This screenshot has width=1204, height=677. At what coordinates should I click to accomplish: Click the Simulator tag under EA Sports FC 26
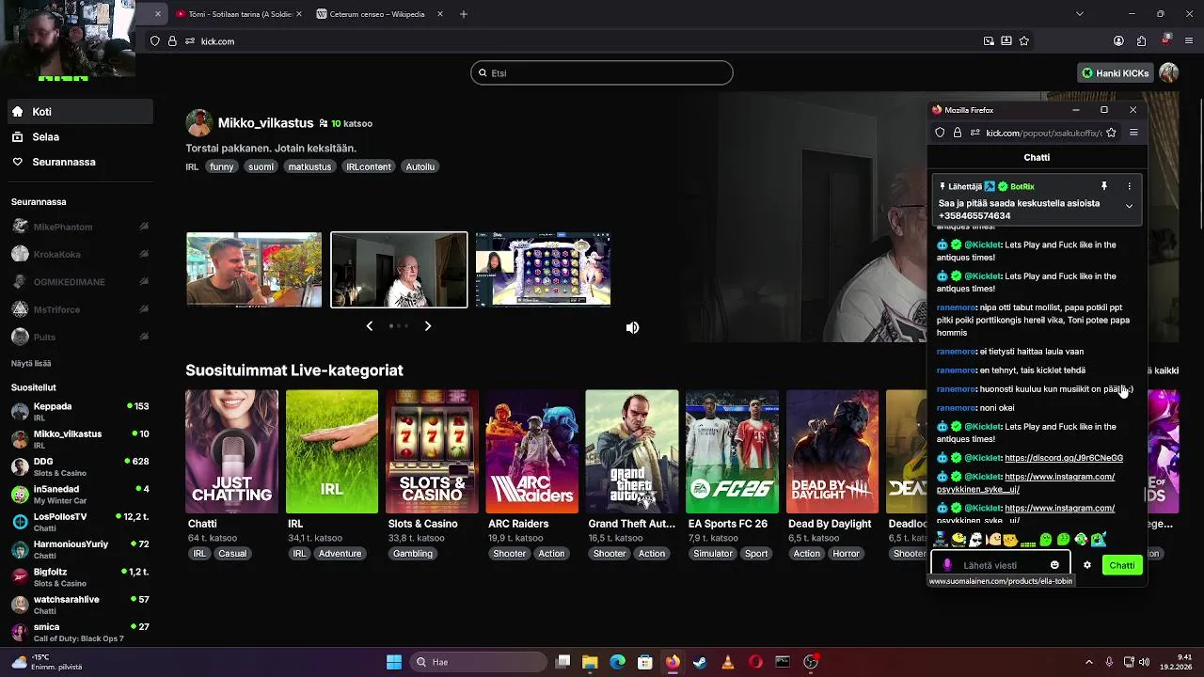712,554
